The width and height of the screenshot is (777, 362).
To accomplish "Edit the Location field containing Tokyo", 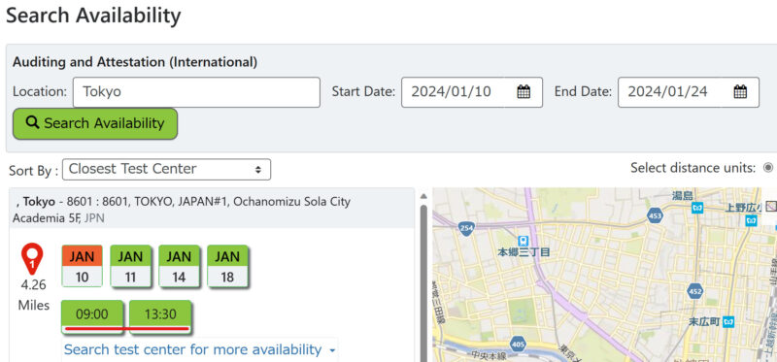I will click(x=196, y=92).
